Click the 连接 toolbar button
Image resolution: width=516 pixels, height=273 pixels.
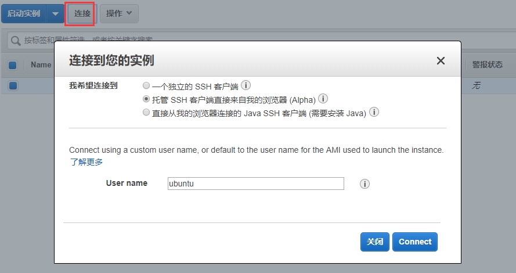point(82,13)
